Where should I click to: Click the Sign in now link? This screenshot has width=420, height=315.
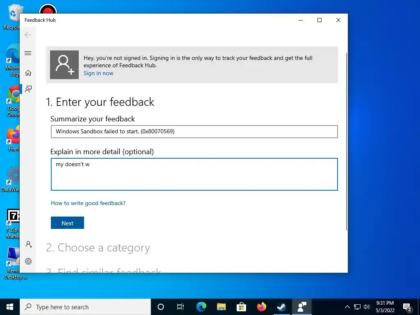(x=98, y=73)
